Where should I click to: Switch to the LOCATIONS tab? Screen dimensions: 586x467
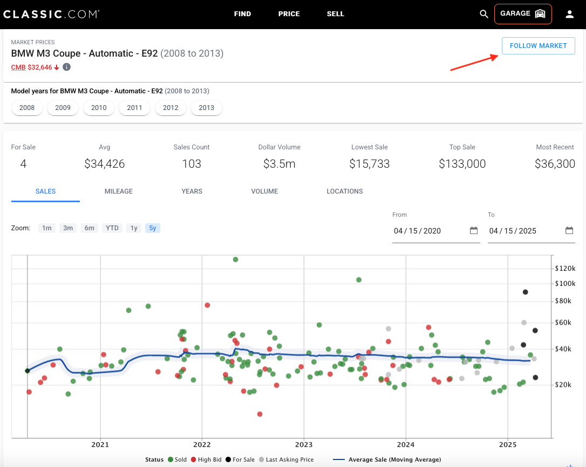point(345,191)
